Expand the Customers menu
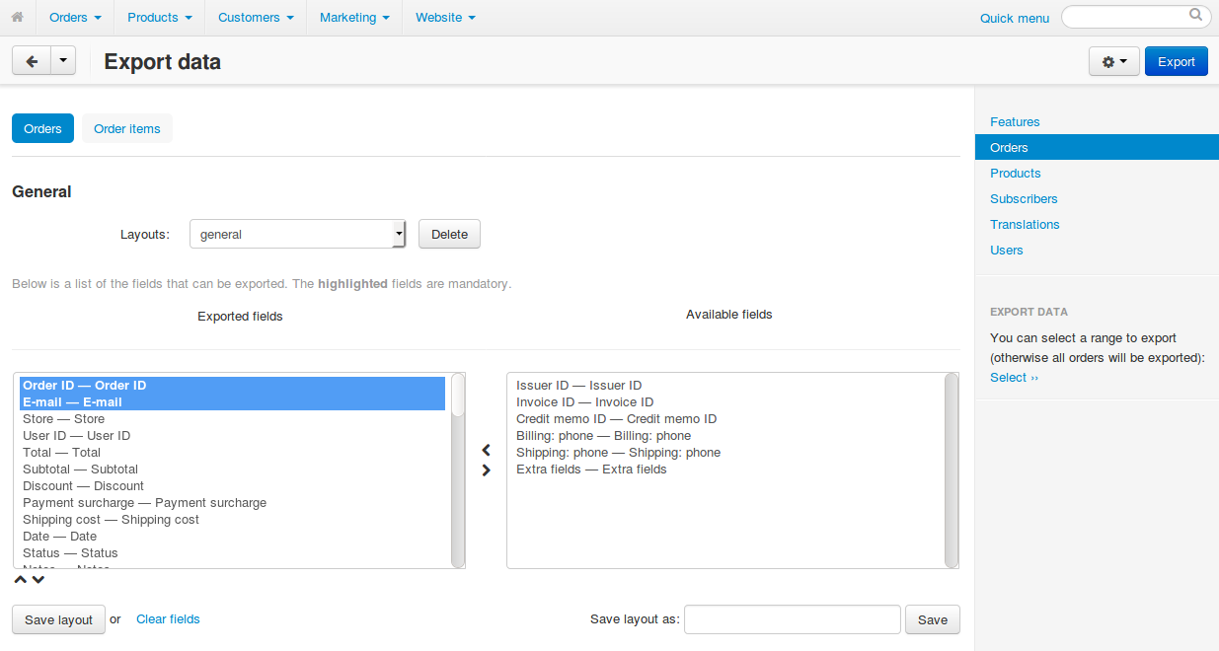 click(x=256, y=18)
